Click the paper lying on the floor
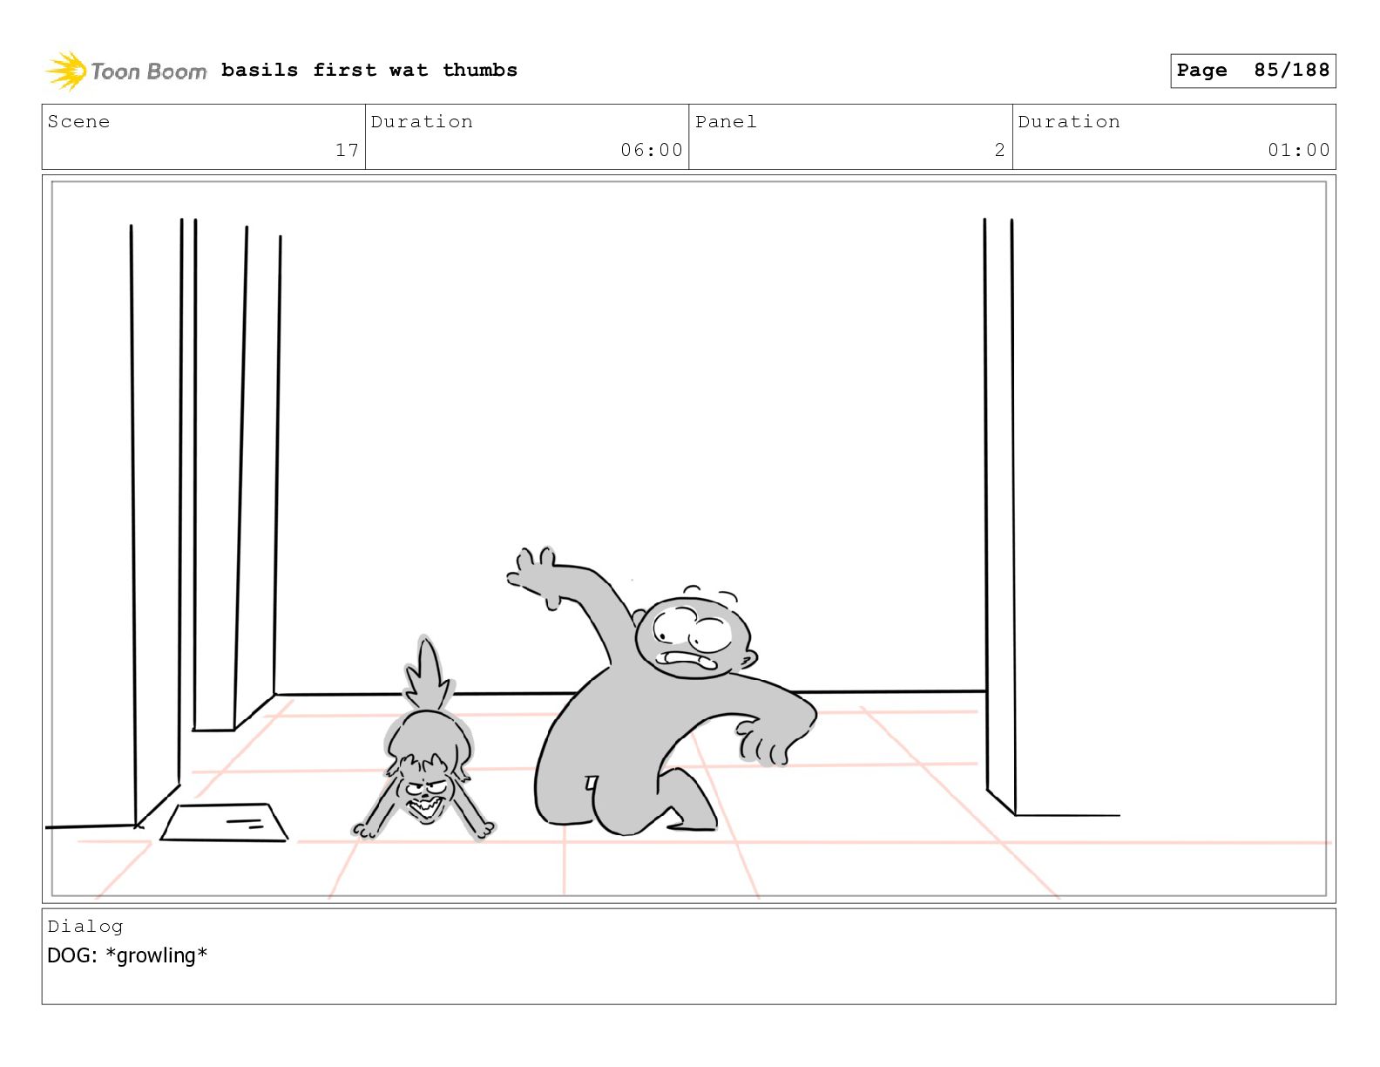This screenshot has height=1067, width=1380. coord(225,823)
